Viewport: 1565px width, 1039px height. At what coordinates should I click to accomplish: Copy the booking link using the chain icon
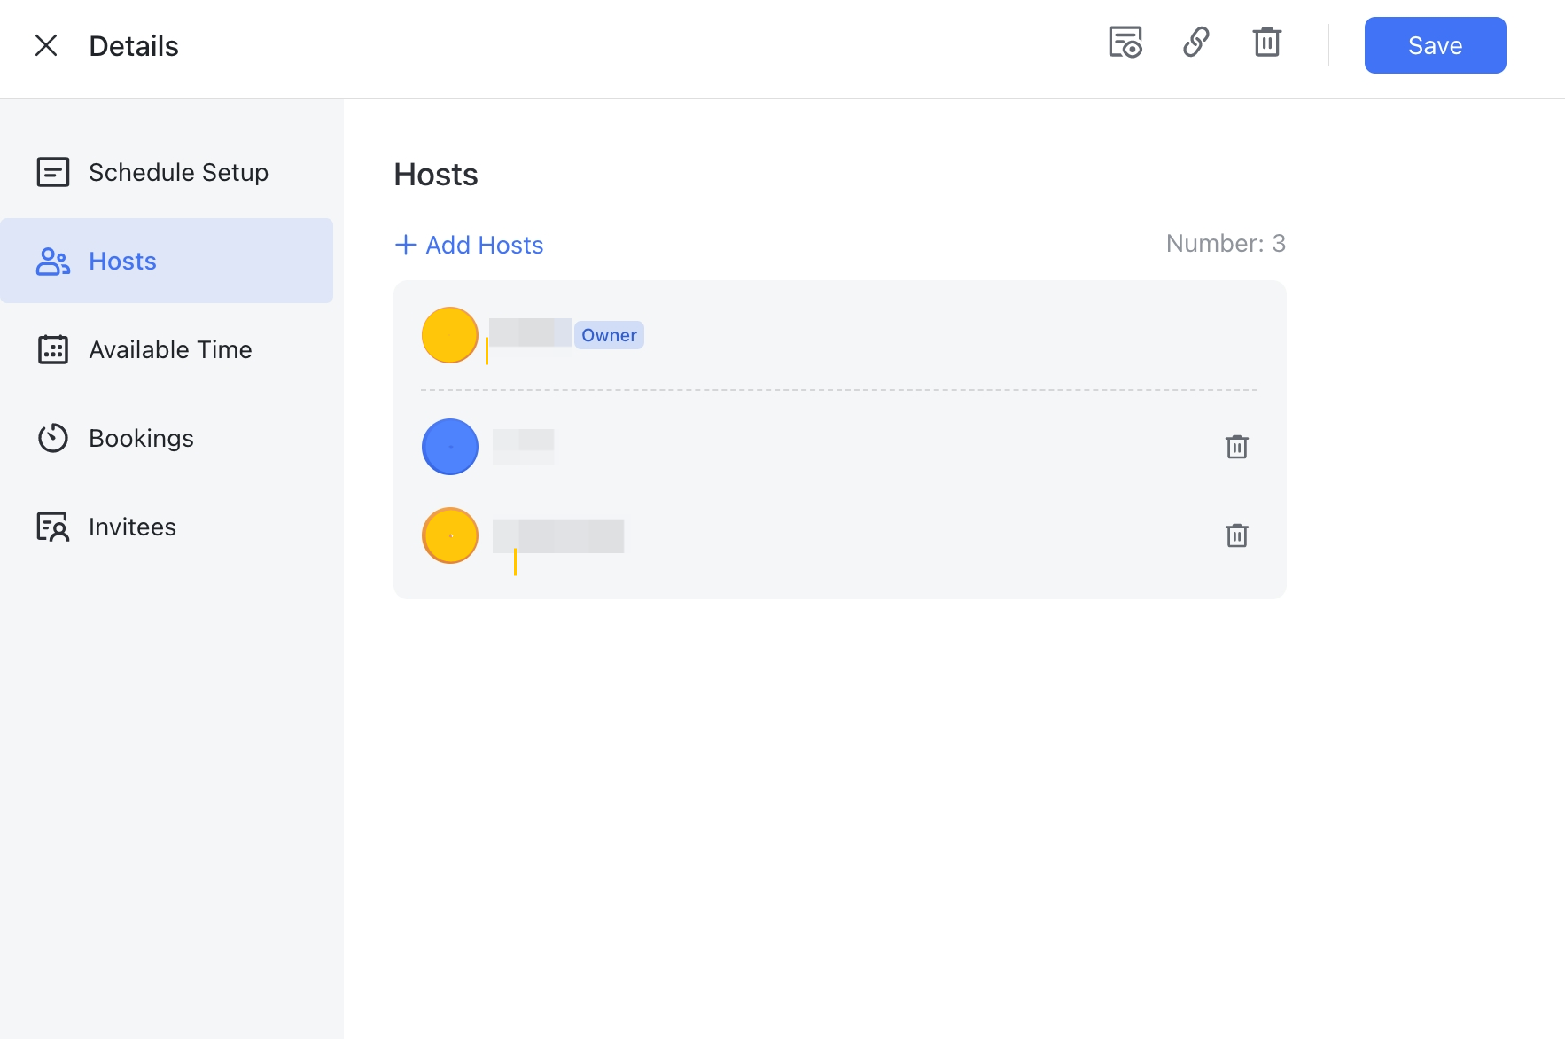pos(1196,42)
